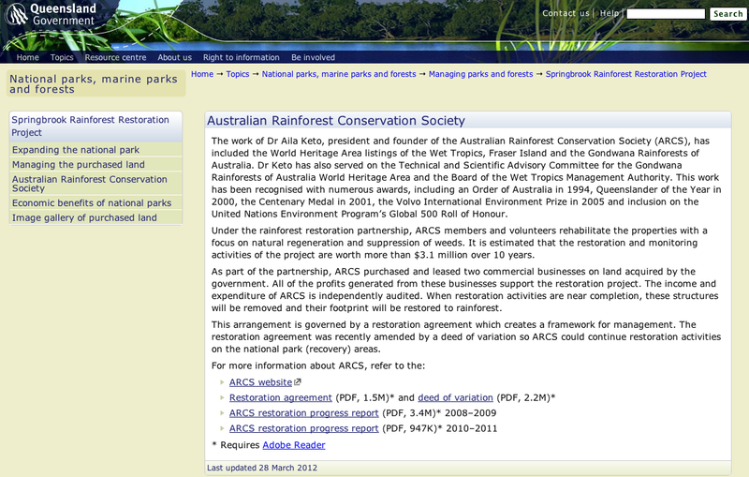
Task: Click the Last updated 28 March 2012 text
Action: tap(262, 468)
